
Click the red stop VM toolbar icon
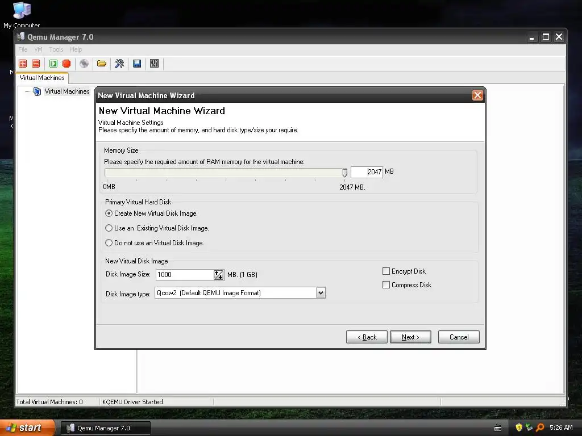pyautogui.click(x=66, y=64)
